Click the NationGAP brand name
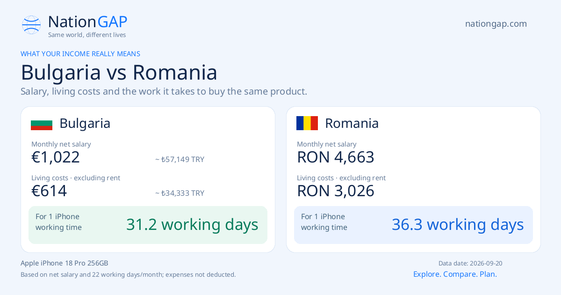The width and height of the screenshot is (561, 295). [x=88, y=22]
